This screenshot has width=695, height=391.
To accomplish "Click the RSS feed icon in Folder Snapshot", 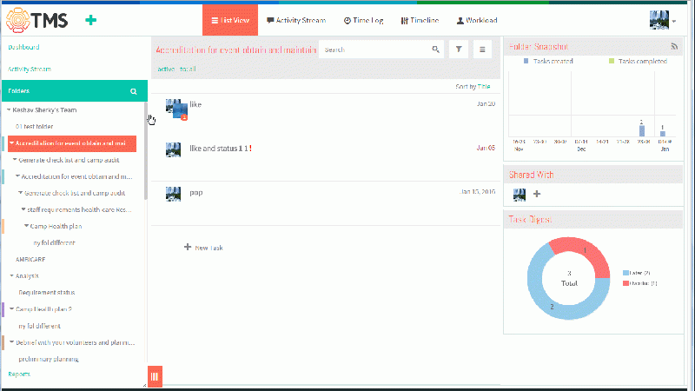I will pyautogui.click(x=674, y=46).
